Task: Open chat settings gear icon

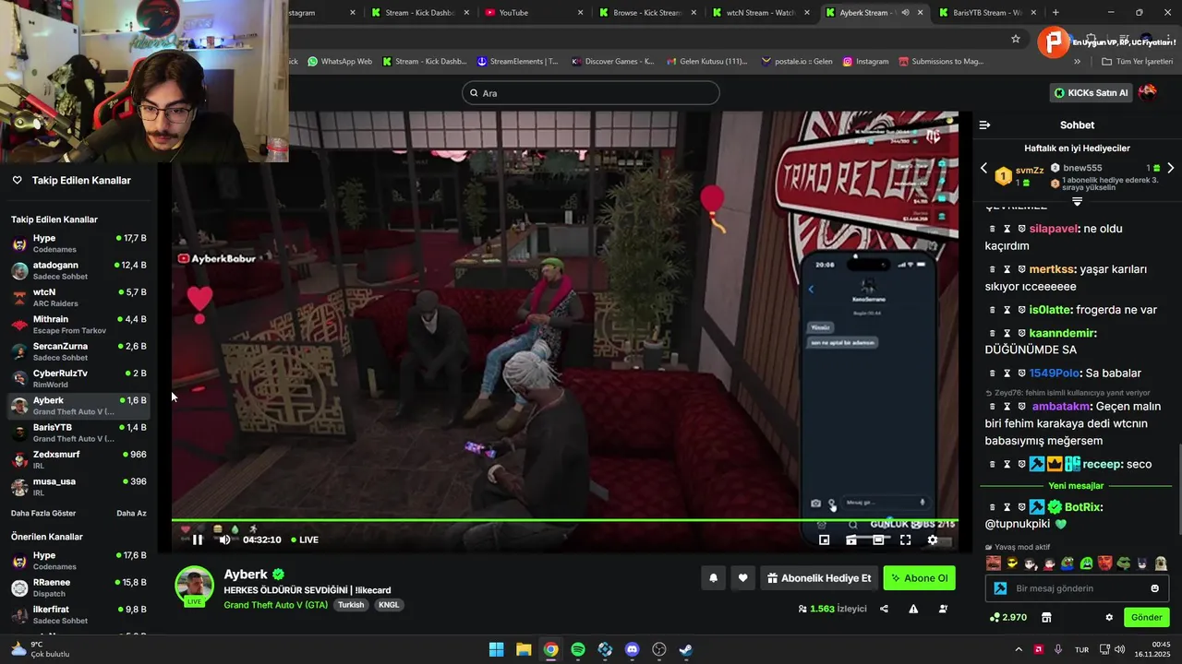Action: pos(1109,617)
